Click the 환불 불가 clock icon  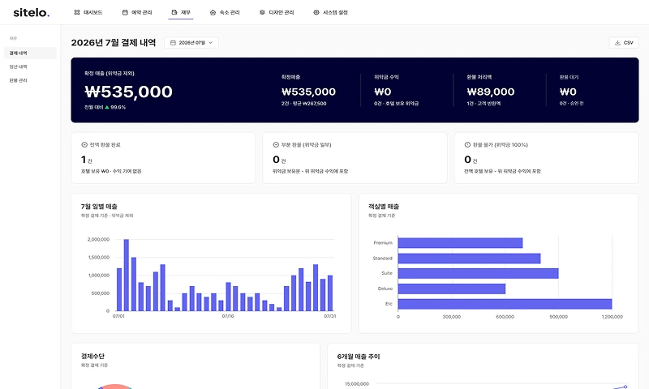click(467, 145)
